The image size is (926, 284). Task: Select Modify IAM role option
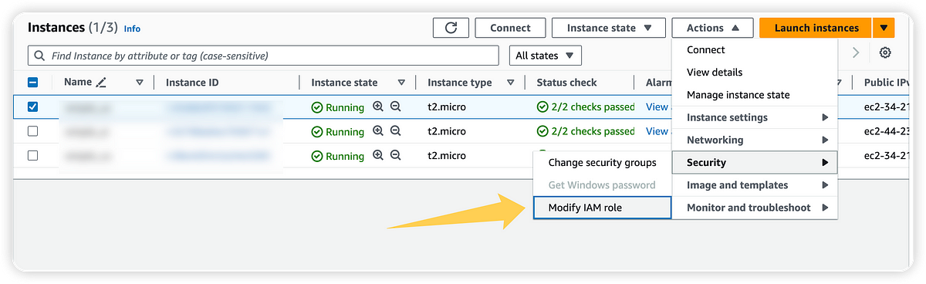(x=602, y=208)
